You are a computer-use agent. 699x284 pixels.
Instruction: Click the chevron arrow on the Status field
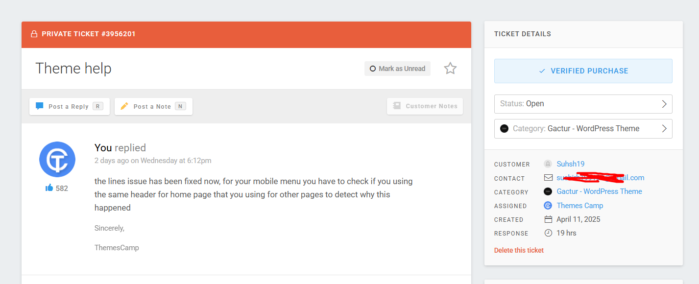pyautogui.click(x=664, y=104)
